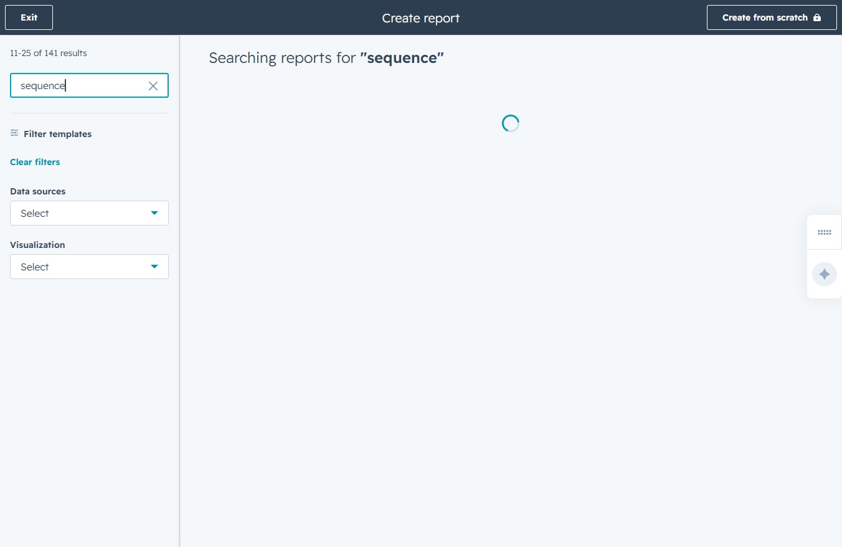The image size is (842, 547).
Task: Open the AI sparkle assistant icon
Action: click(824, 274)
